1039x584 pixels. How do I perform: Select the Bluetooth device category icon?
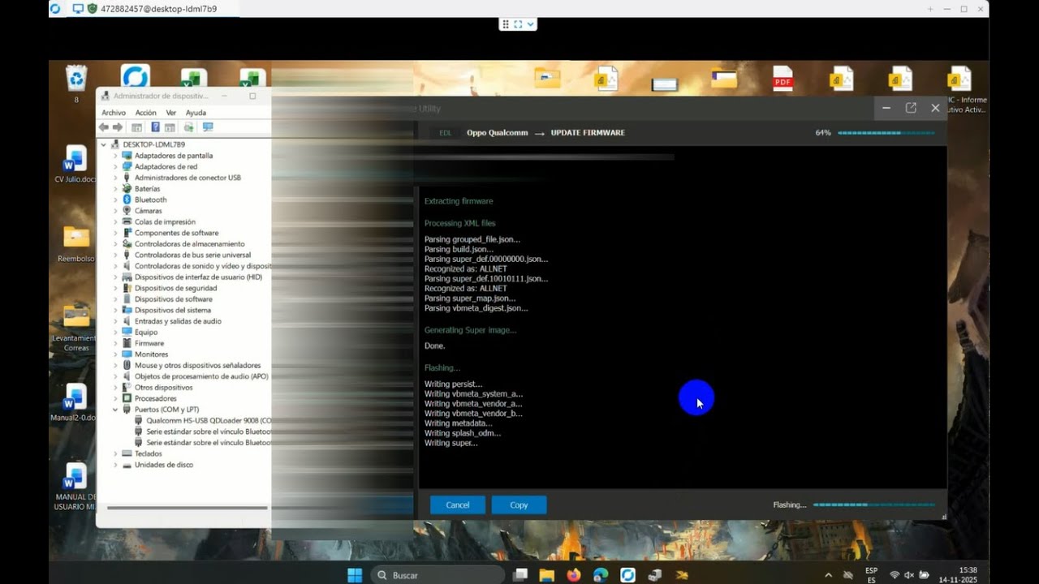point(127,200)
